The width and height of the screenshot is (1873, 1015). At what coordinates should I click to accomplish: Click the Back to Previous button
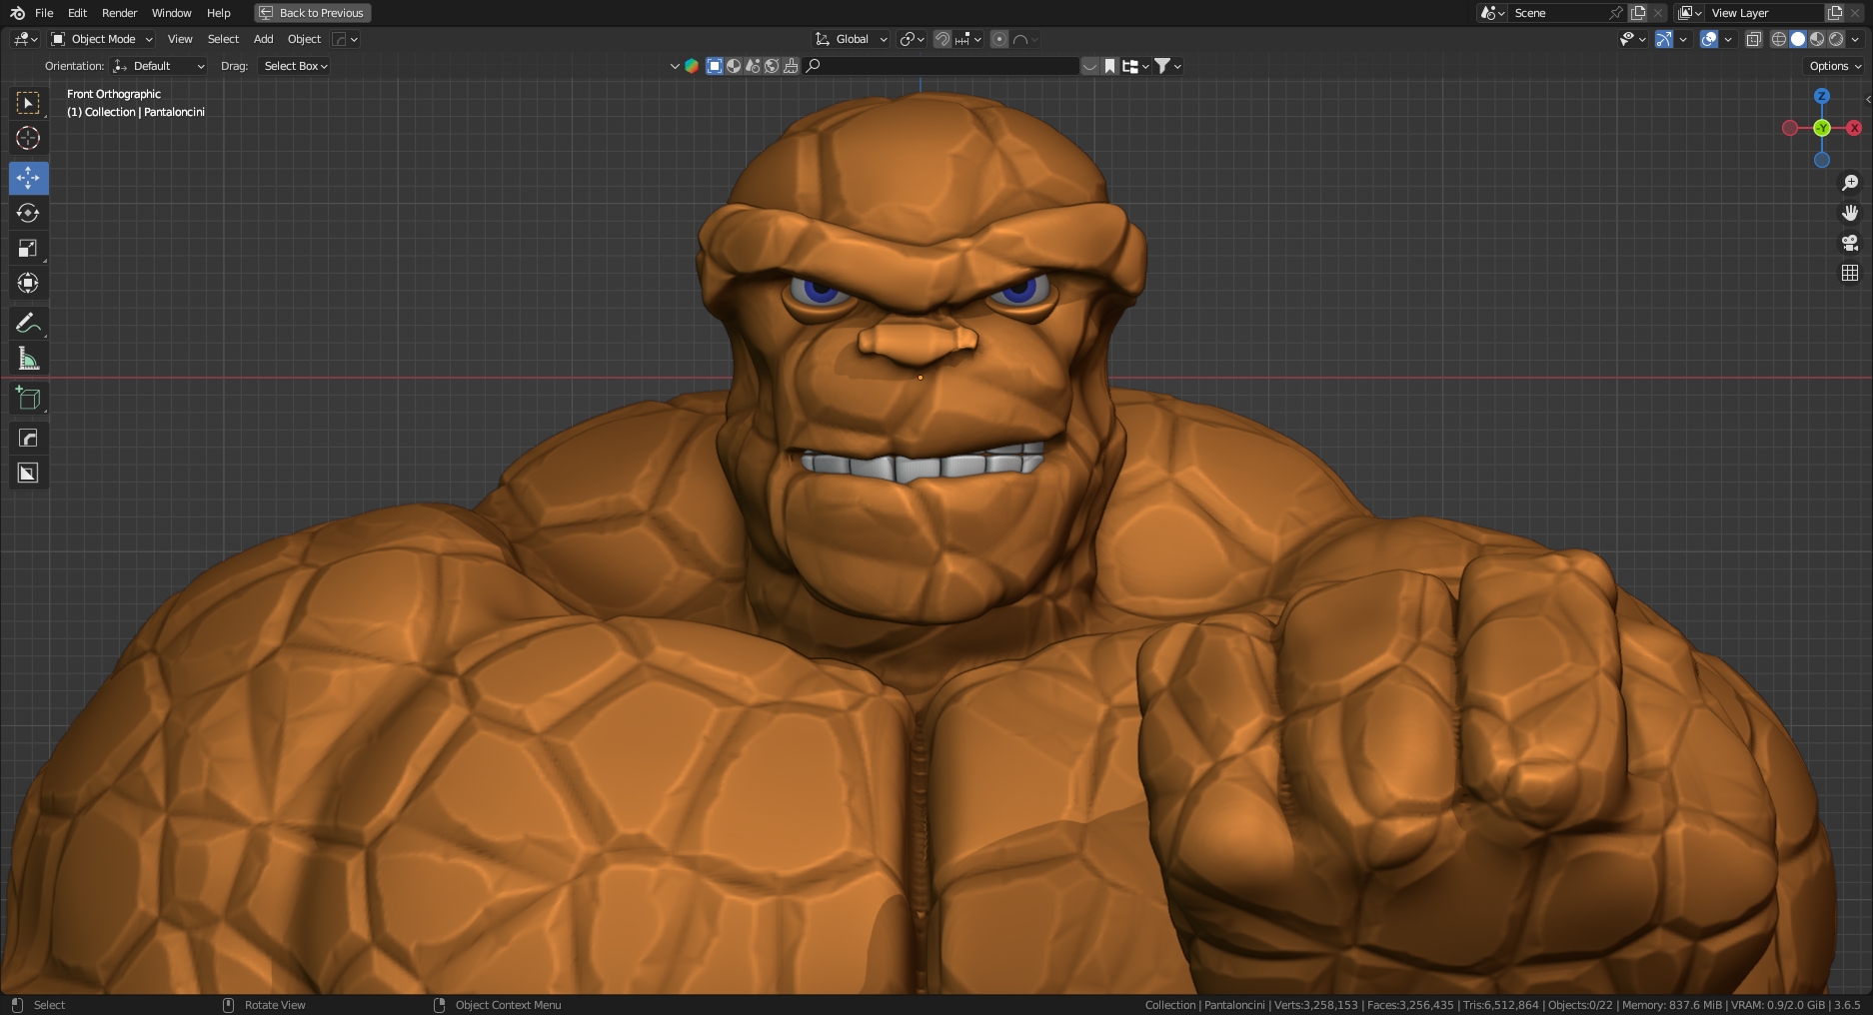click(x=312, y=13)
